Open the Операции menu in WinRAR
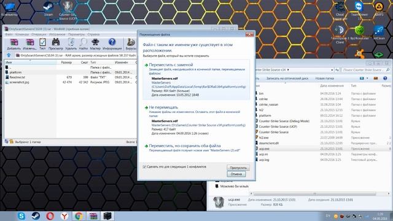This screenshot has height=221, width=393. point(39,34)
